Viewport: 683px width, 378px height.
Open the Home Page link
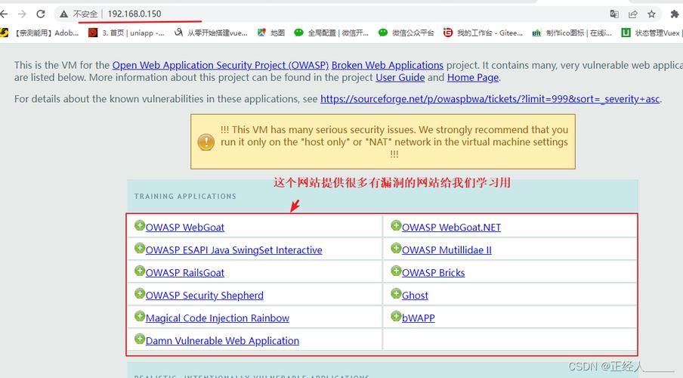pos(473,78)
